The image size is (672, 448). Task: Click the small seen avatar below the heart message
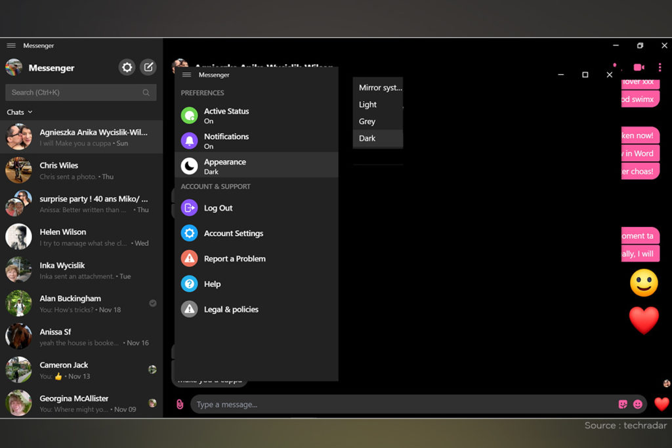667,383
